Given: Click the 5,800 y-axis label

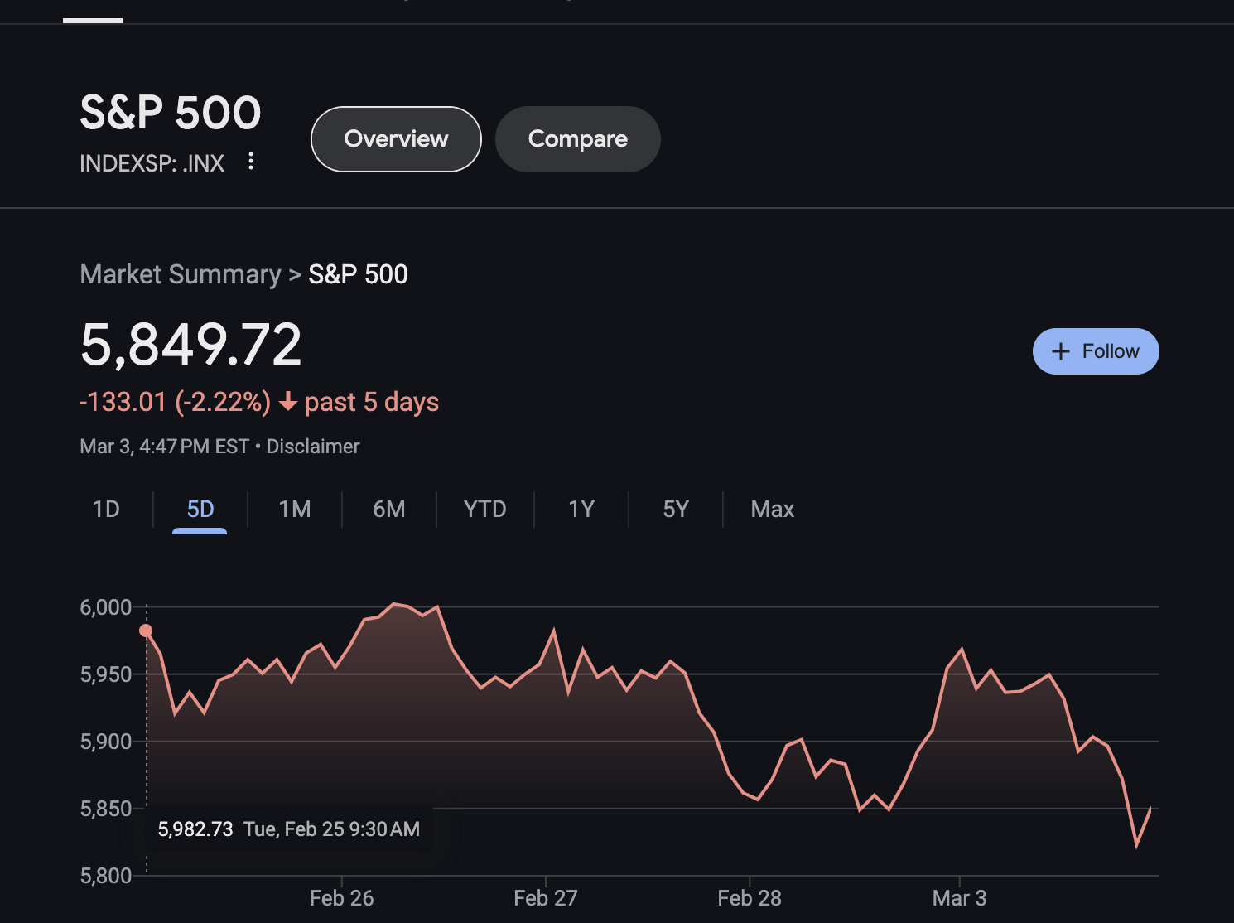Looking at the screenshot, I should (x=106, y=876).
